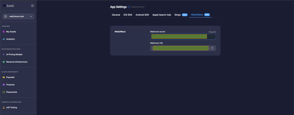Click the IN-APP COMPONENTS header
The width and height of the screenshot is (294, 115).
click(x=10, y=72)
